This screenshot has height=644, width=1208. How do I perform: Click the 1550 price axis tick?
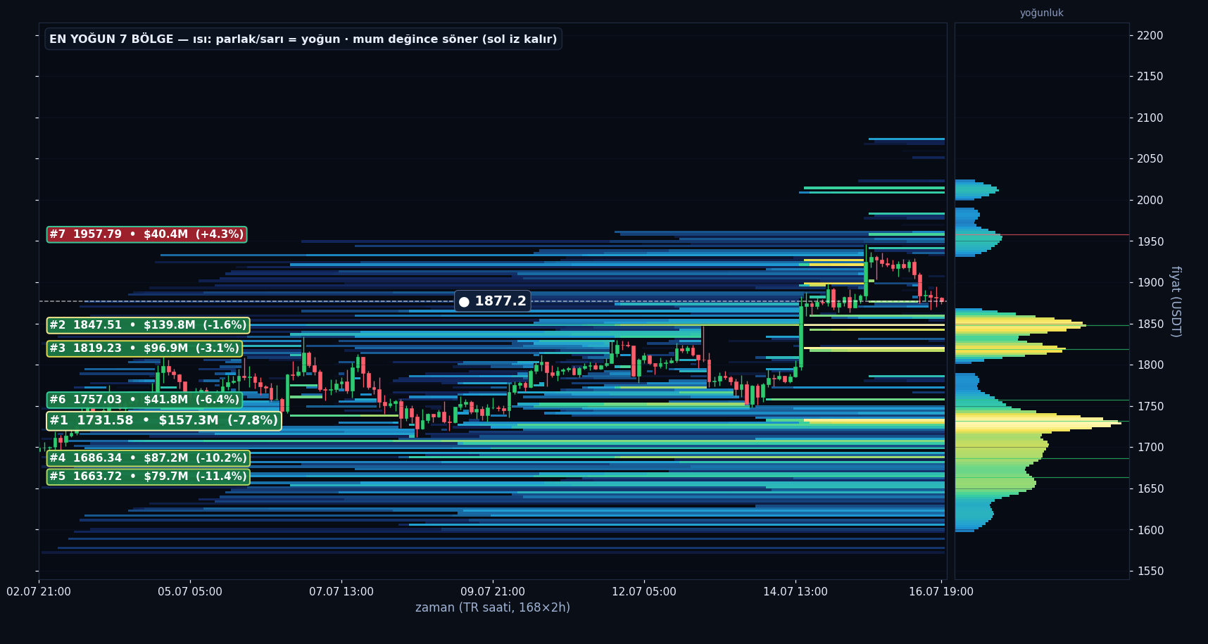pyautogui.click(x=1150, y=571)
